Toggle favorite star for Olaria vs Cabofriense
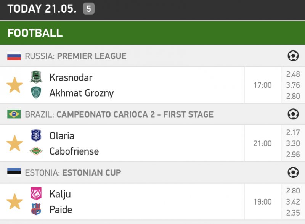The image size is (305, 224). [15, 143]
